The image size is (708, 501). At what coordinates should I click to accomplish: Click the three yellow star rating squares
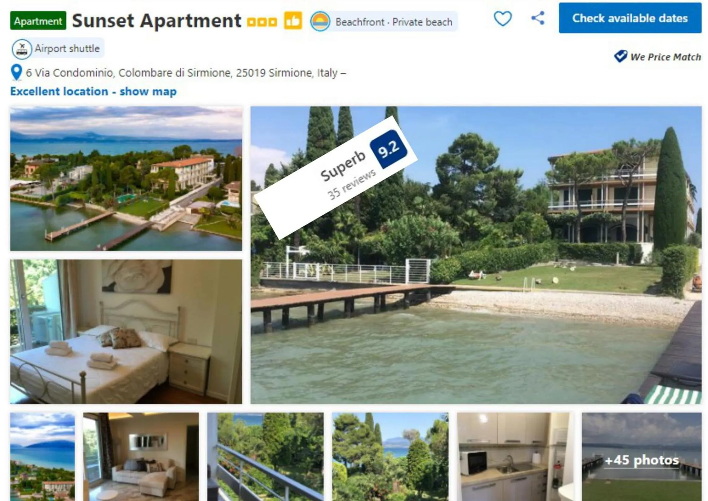[x=262, y=22]
